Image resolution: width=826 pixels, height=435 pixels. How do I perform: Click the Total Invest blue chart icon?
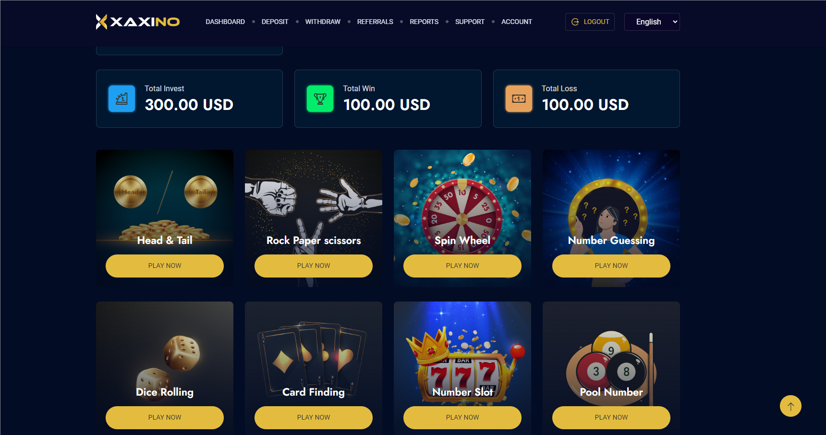(122, 99)
